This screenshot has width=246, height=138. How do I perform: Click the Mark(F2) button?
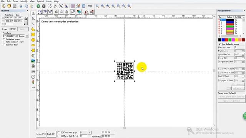pyautogui.click(x=51, y=134)
